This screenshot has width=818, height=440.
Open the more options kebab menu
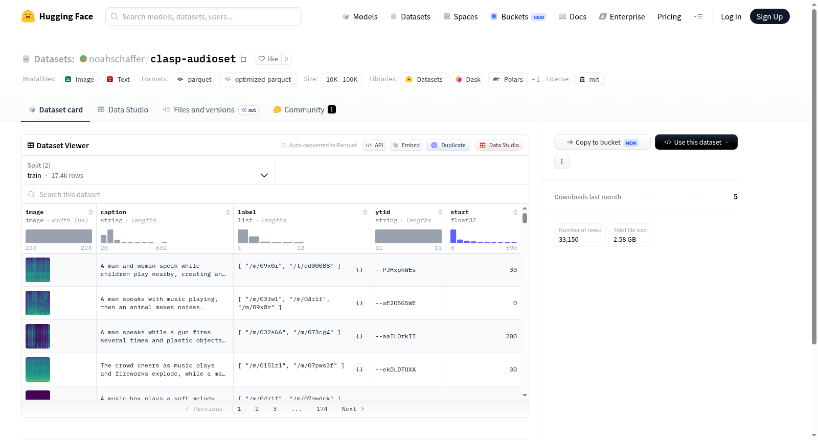coord(562,161)
